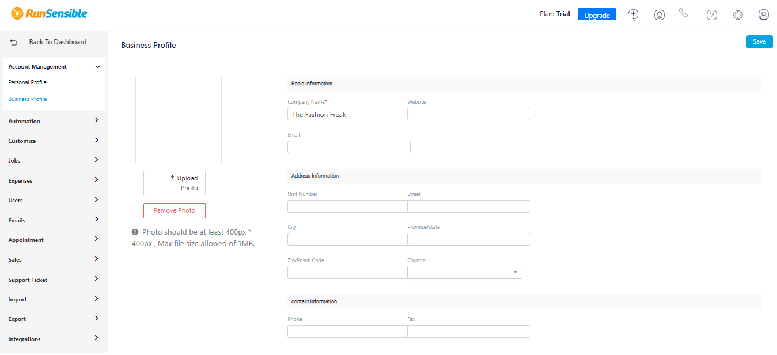Focus the Company Name field
Image resolution: width=777 pixels, height=355 pixels.
347,114
